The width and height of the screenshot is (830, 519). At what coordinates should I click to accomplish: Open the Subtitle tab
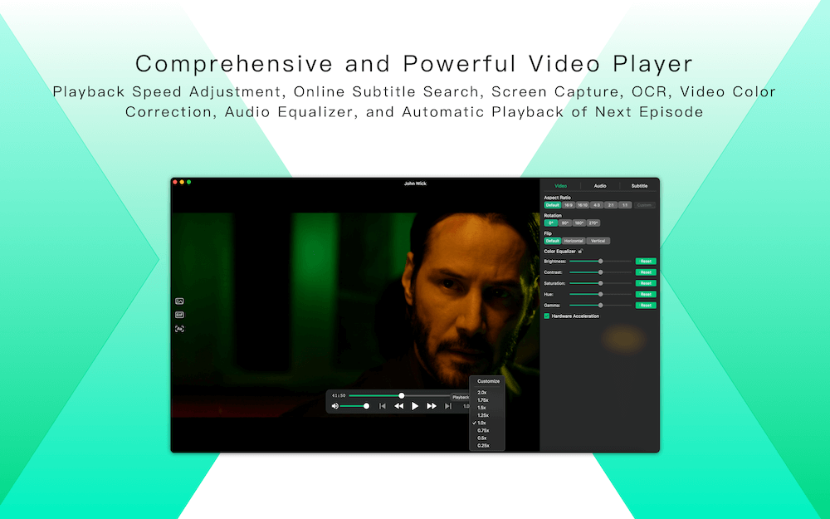tap(640, 186)
